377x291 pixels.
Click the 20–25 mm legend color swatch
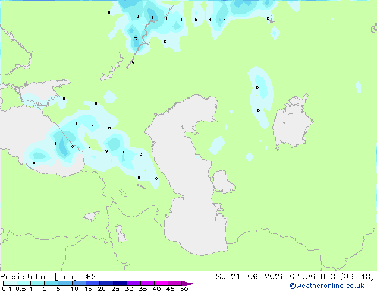tap(106, 283)
